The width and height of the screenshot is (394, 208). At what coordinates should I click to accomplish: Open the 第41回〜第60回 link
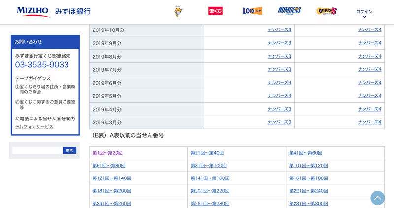305,153
